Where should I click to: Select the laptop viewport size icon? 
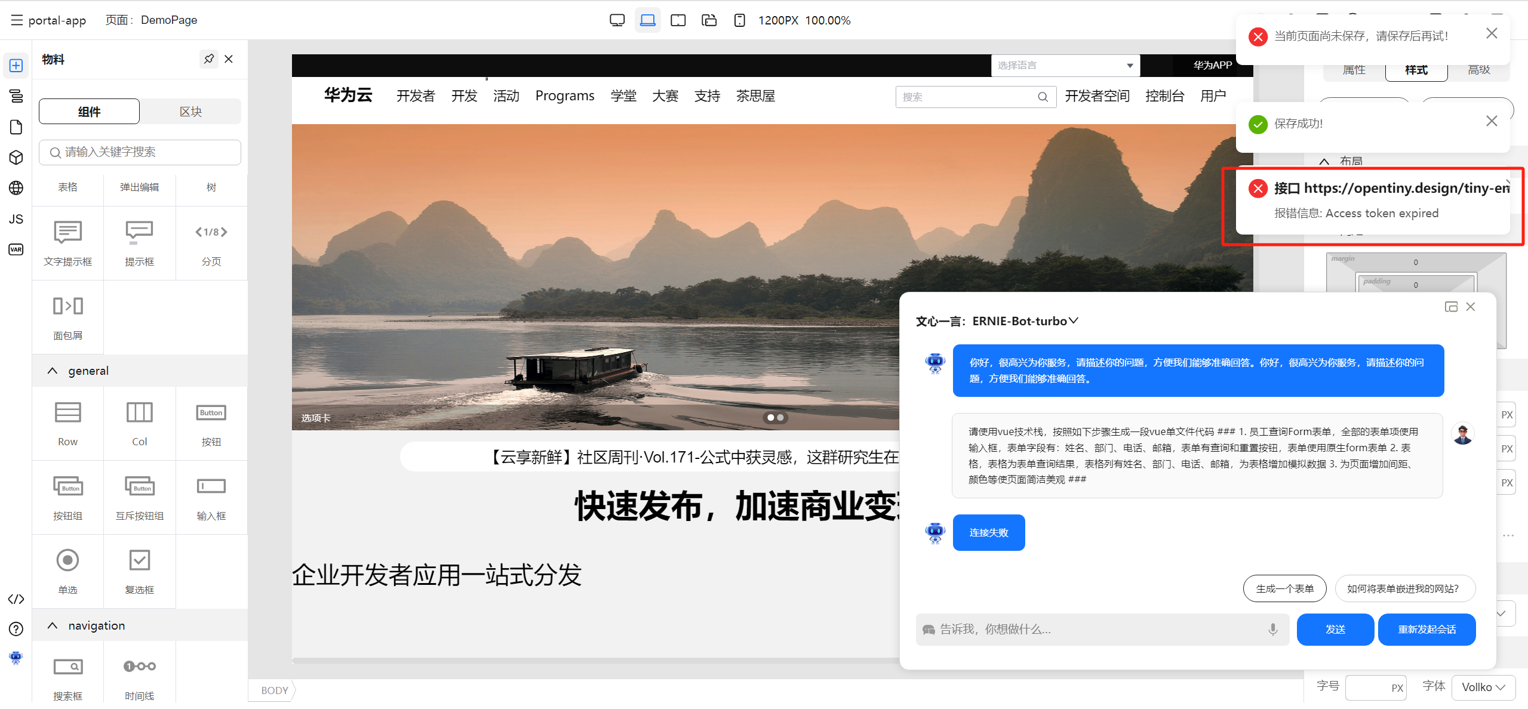tap(647, 20)
